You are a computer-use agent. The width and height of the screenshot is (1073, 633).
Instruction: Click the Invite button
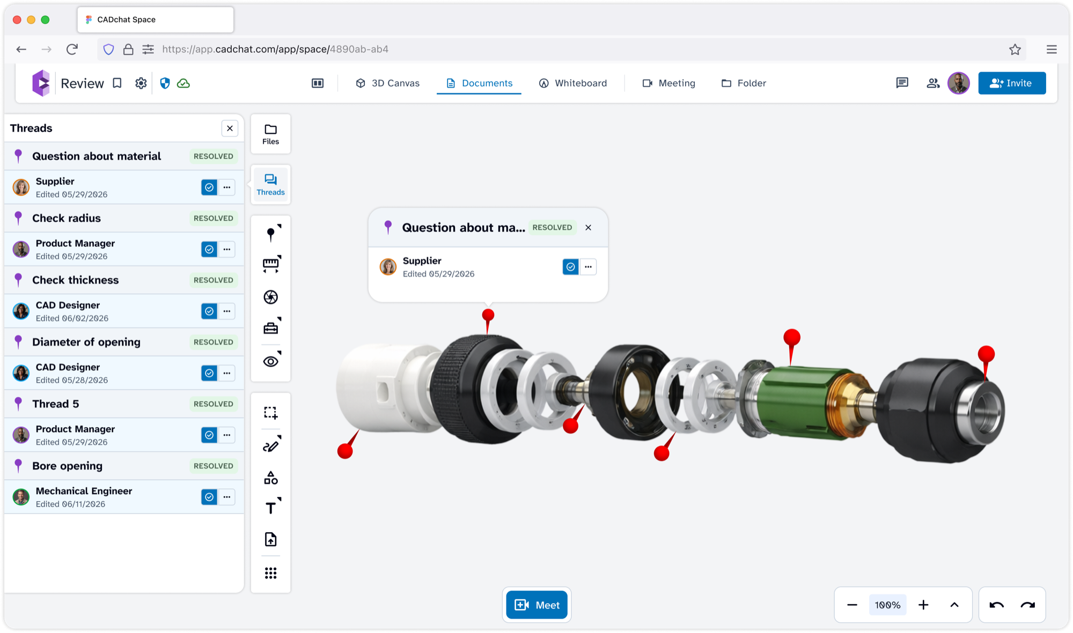pos(1012,83)
